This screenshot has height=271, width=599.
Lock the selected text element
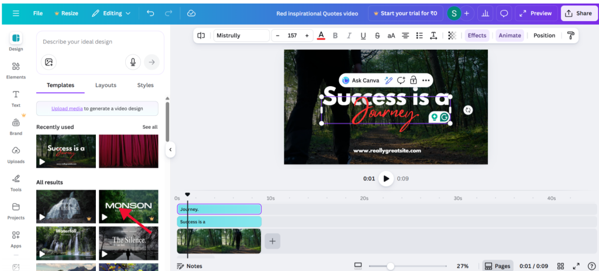pos(413,80)
